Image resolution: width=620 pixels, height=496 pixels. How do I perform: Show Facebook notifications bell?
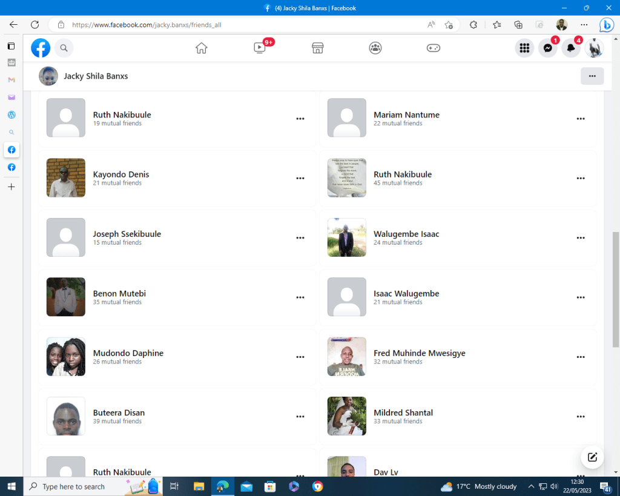point(570,48)
